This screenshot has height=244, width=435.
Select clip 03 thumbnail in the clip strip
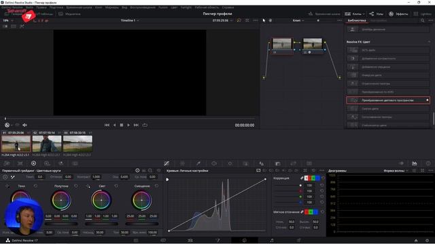click(77, 144)
